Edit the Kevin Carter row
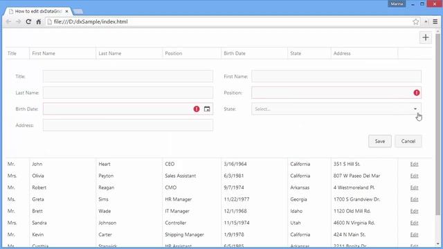The height and width of the screenshot is (249, 443). (x=414, y=234)
